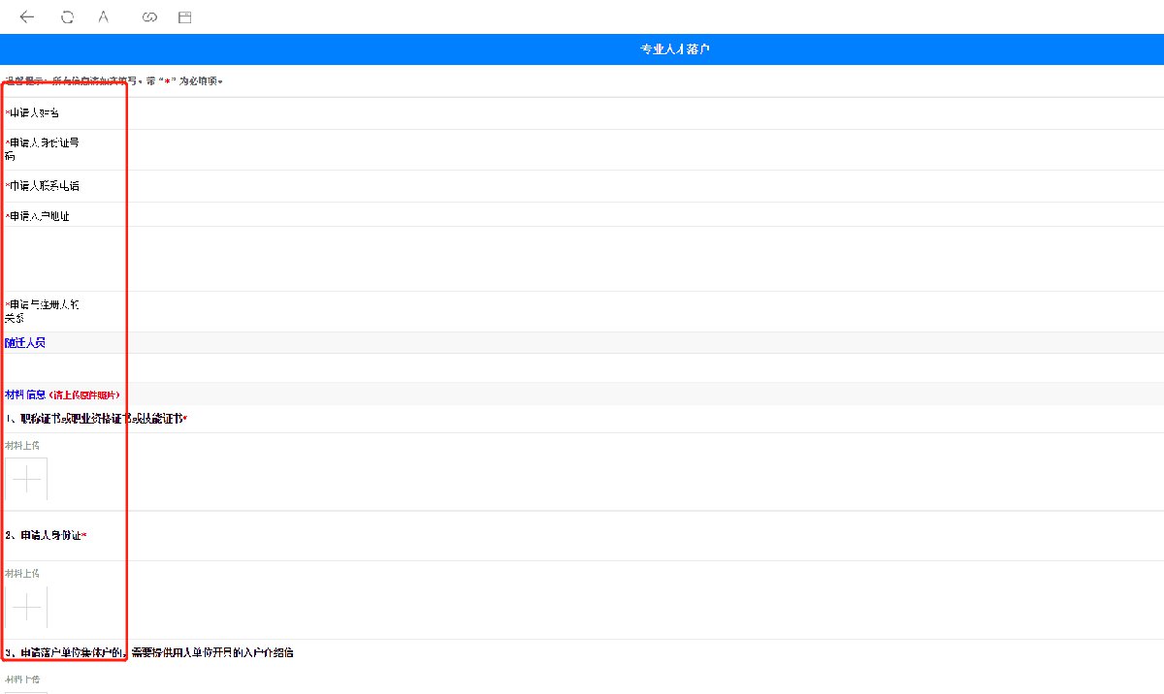Click the back arrow icon
The height and width of the screenshot is (694, 1164).
point(27,17)
